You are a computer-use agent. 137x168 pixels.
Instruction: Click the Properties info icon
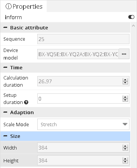click(9, 6)
